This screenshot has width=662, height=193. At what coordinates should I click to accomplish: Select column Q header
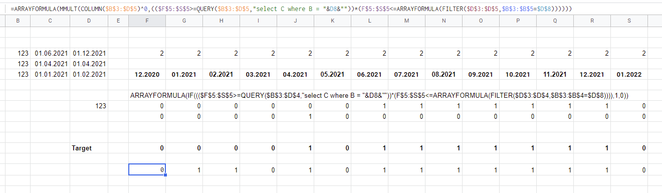pos(555,21)
